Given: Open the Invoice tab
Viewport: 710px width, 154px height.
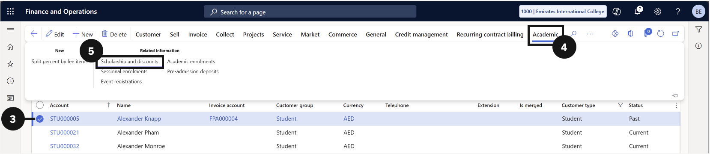Looking at the screenshot, I should coord(197,34).
